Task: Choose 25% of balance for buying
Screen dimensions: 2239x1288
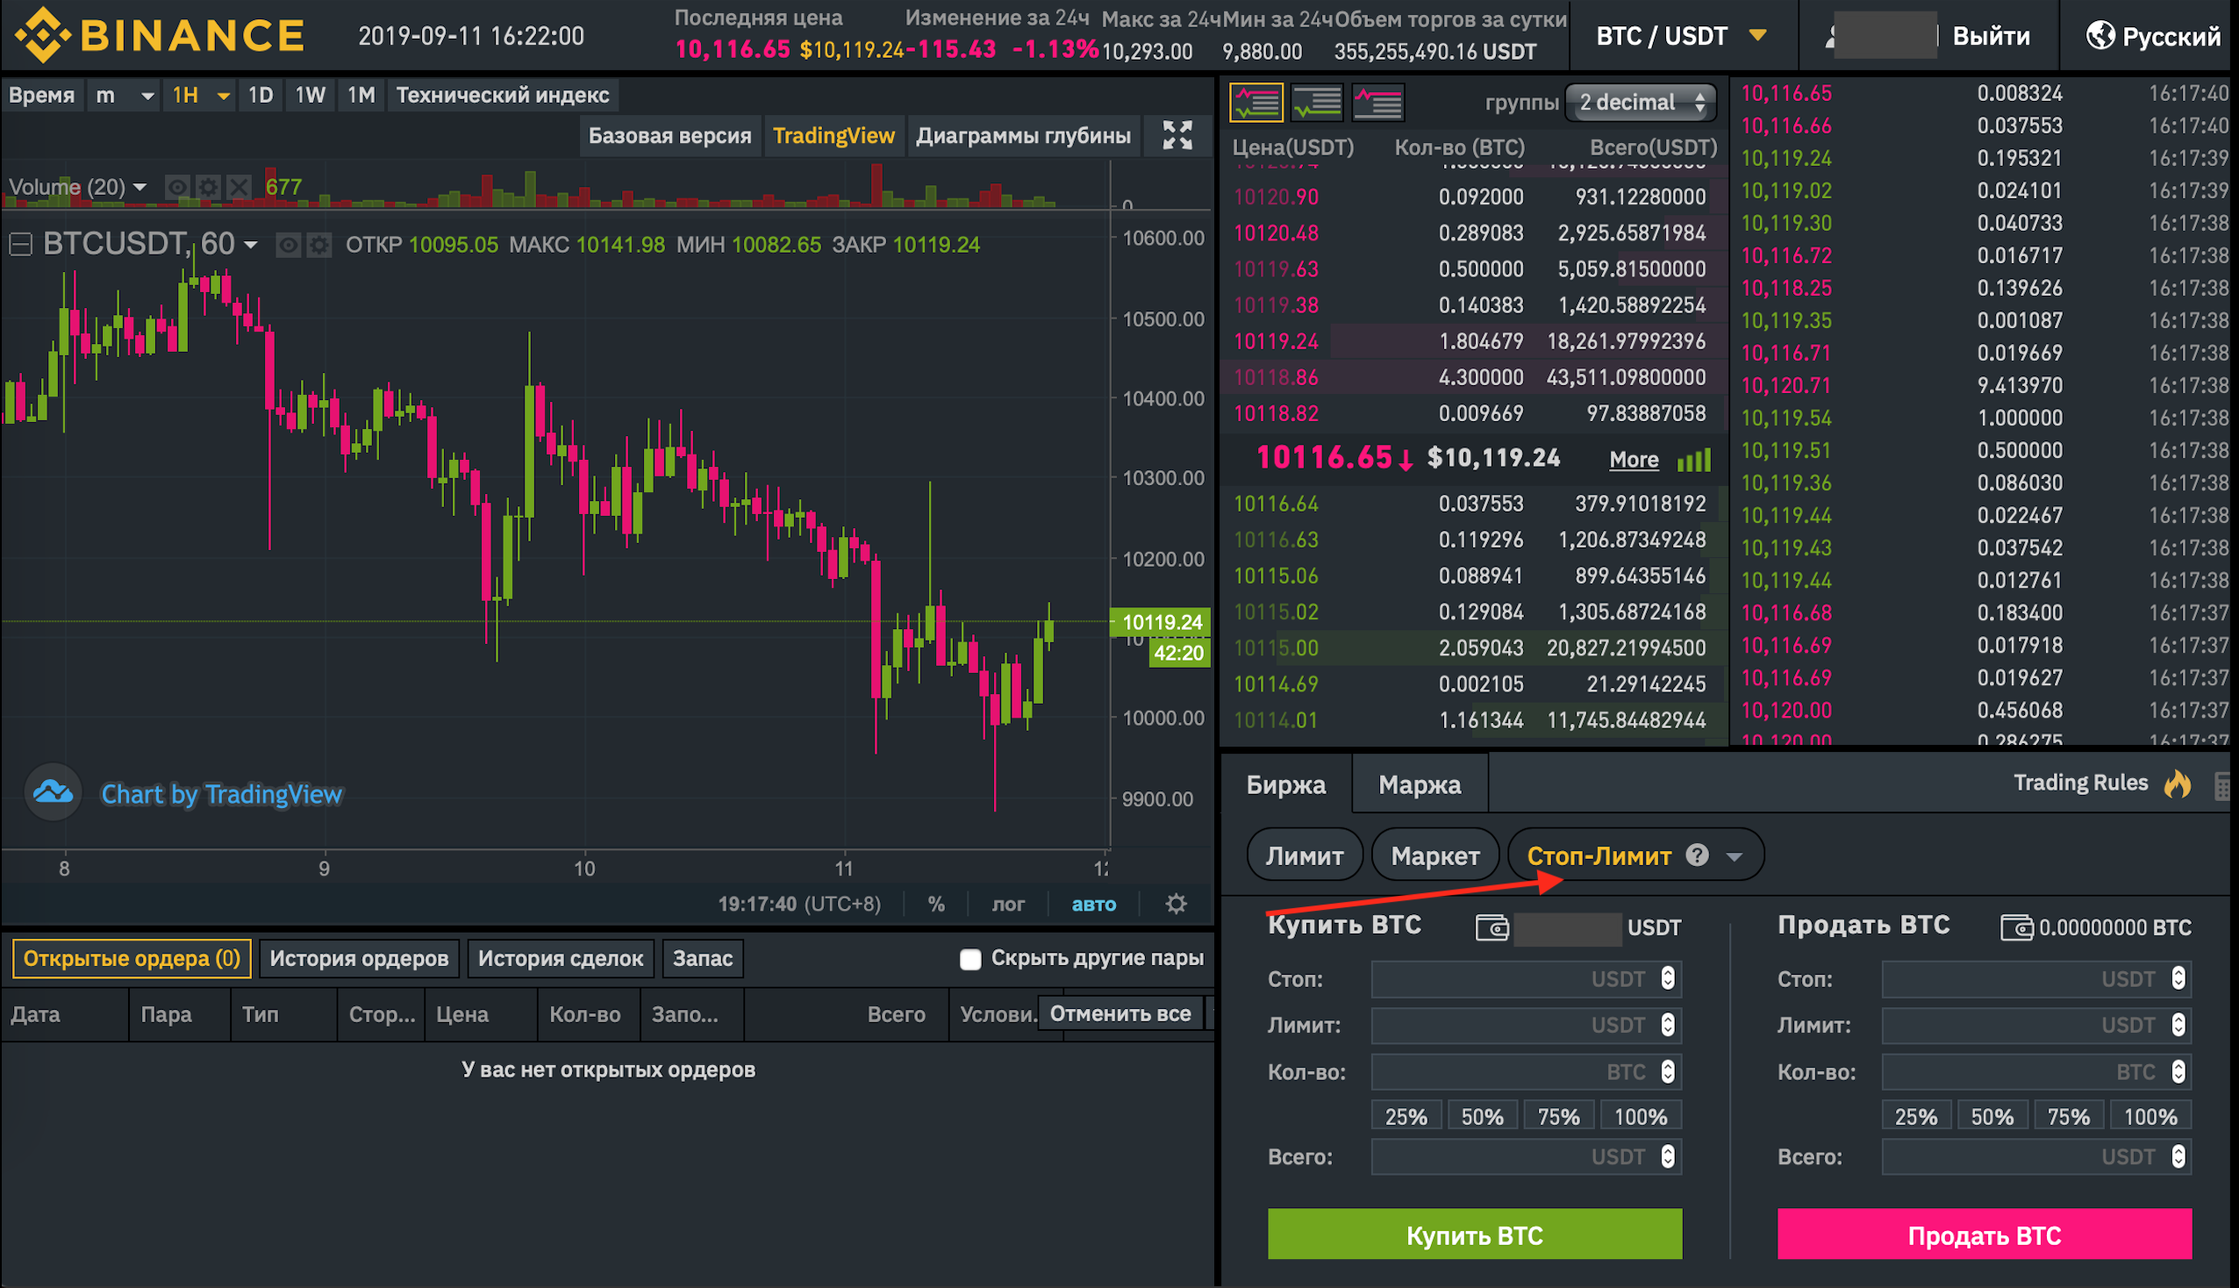Action: (1406, 1116)
